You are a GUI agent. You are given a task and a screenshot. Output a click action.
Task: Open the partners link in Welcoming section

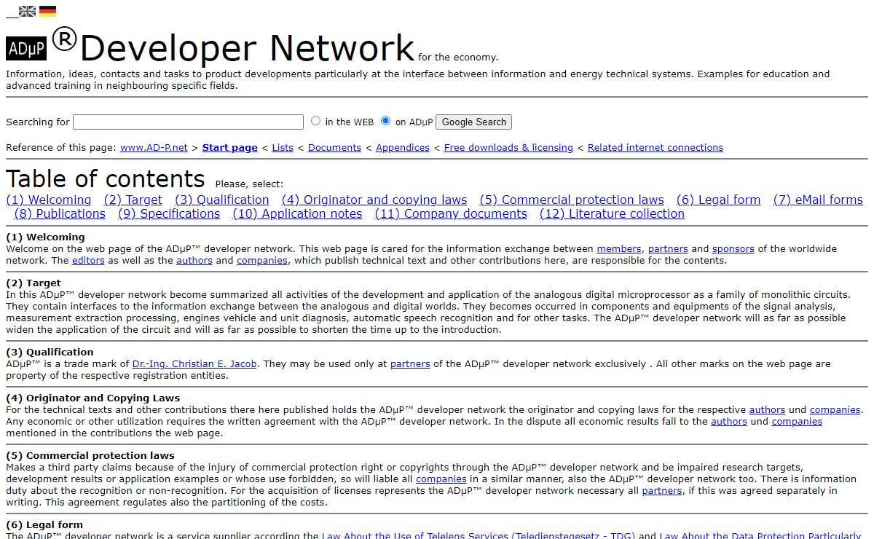point(668,248)
